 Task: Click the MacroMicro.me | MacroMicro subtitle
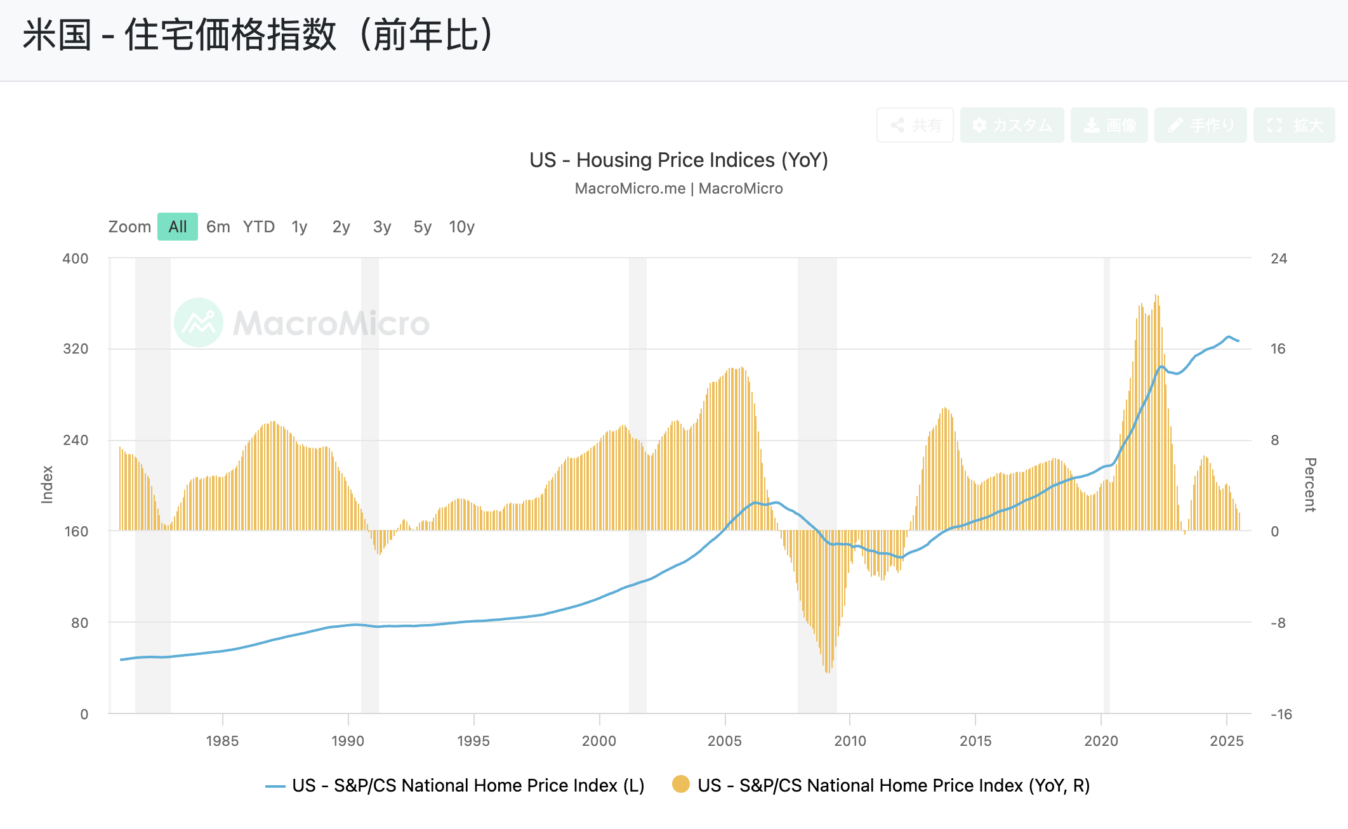click(678, 189)
